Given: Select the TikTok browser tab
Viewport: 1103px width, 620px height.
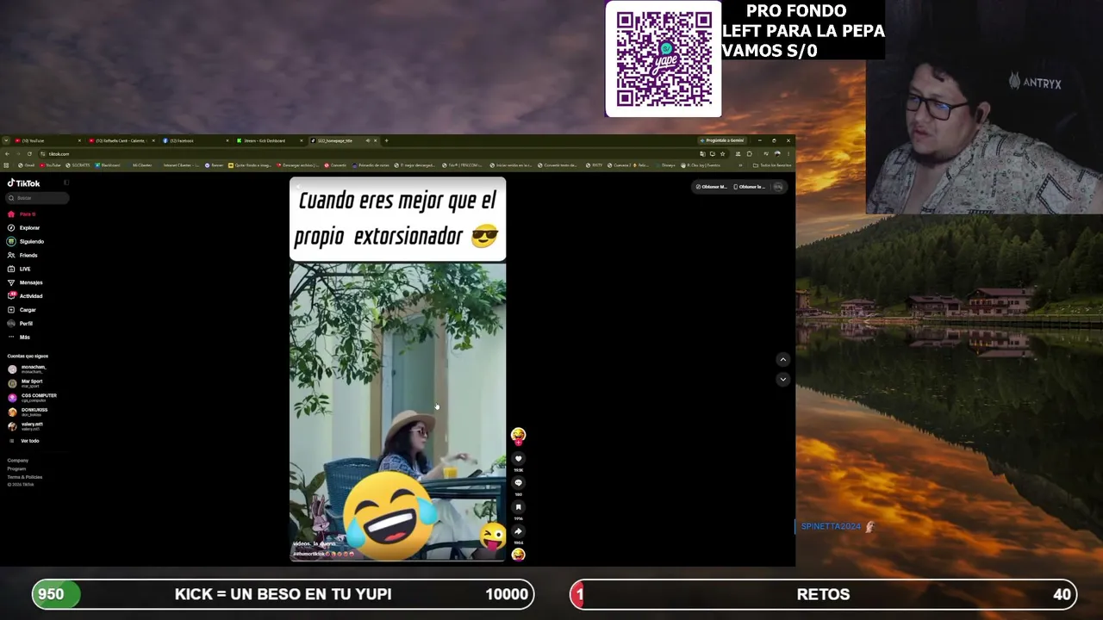Looking at the screenshot, I should click(343, 140).
